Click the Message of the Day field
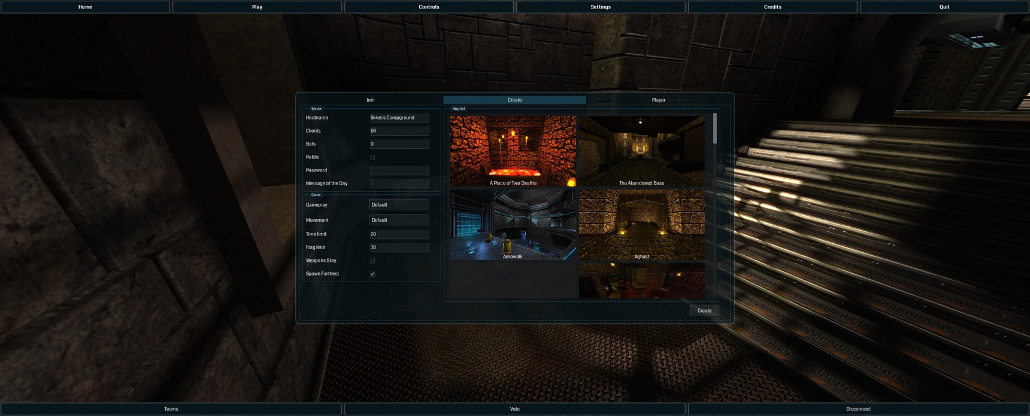The height and width of the screenshot is (416, 1030). [x=399, y=183]
